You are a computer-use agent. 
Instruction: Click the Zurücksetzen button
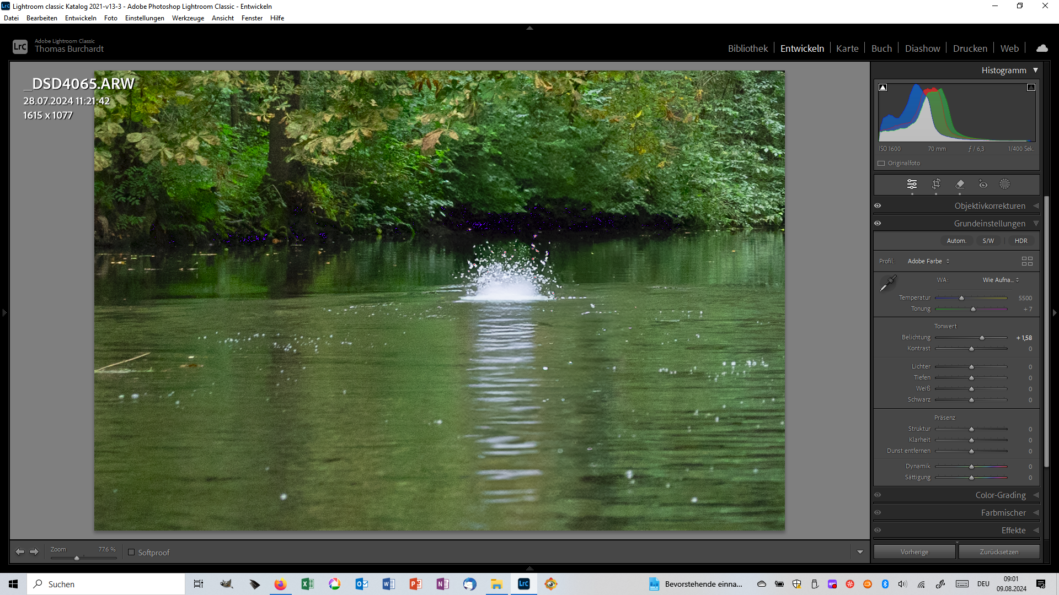click(x=999, y=551)
